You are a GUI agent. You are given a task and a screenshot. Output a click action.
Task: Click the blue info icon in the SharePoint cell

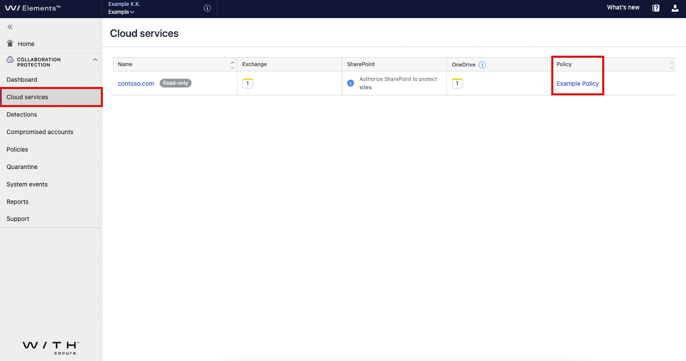(x=351, y=83)
